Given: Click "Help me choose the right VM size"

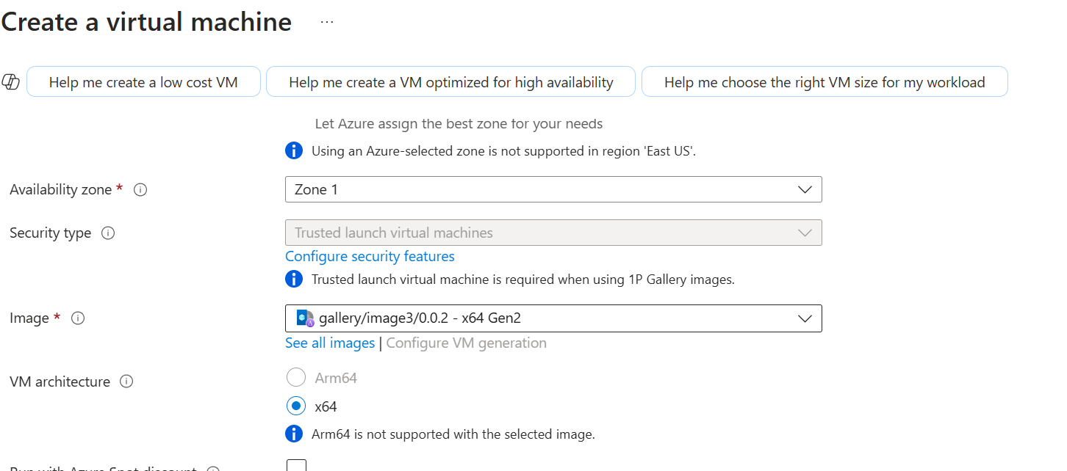Looking at the screenshot, I should click(824, 82).
